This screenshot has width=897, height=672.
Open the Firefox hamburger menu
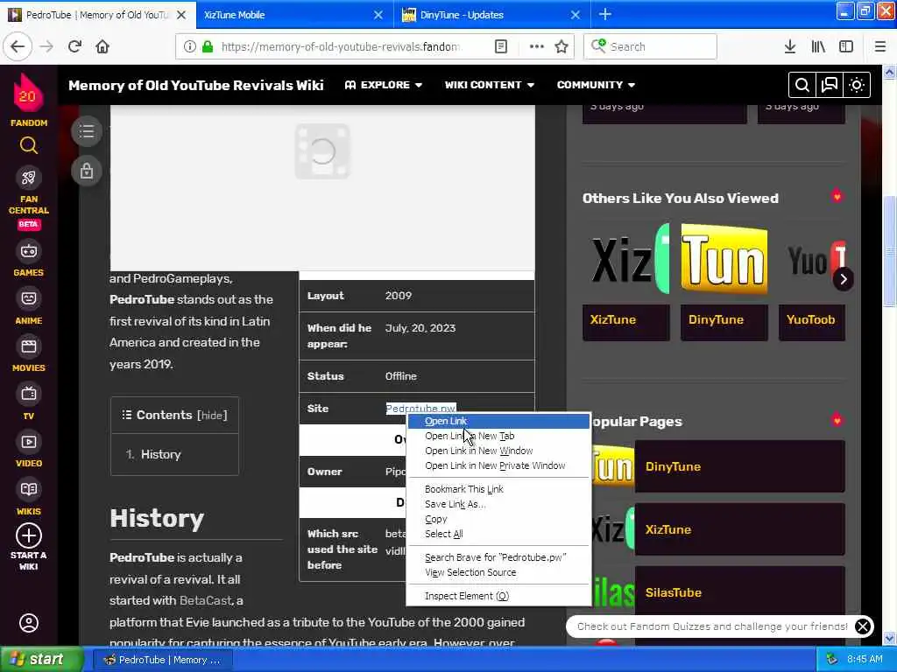879,46
